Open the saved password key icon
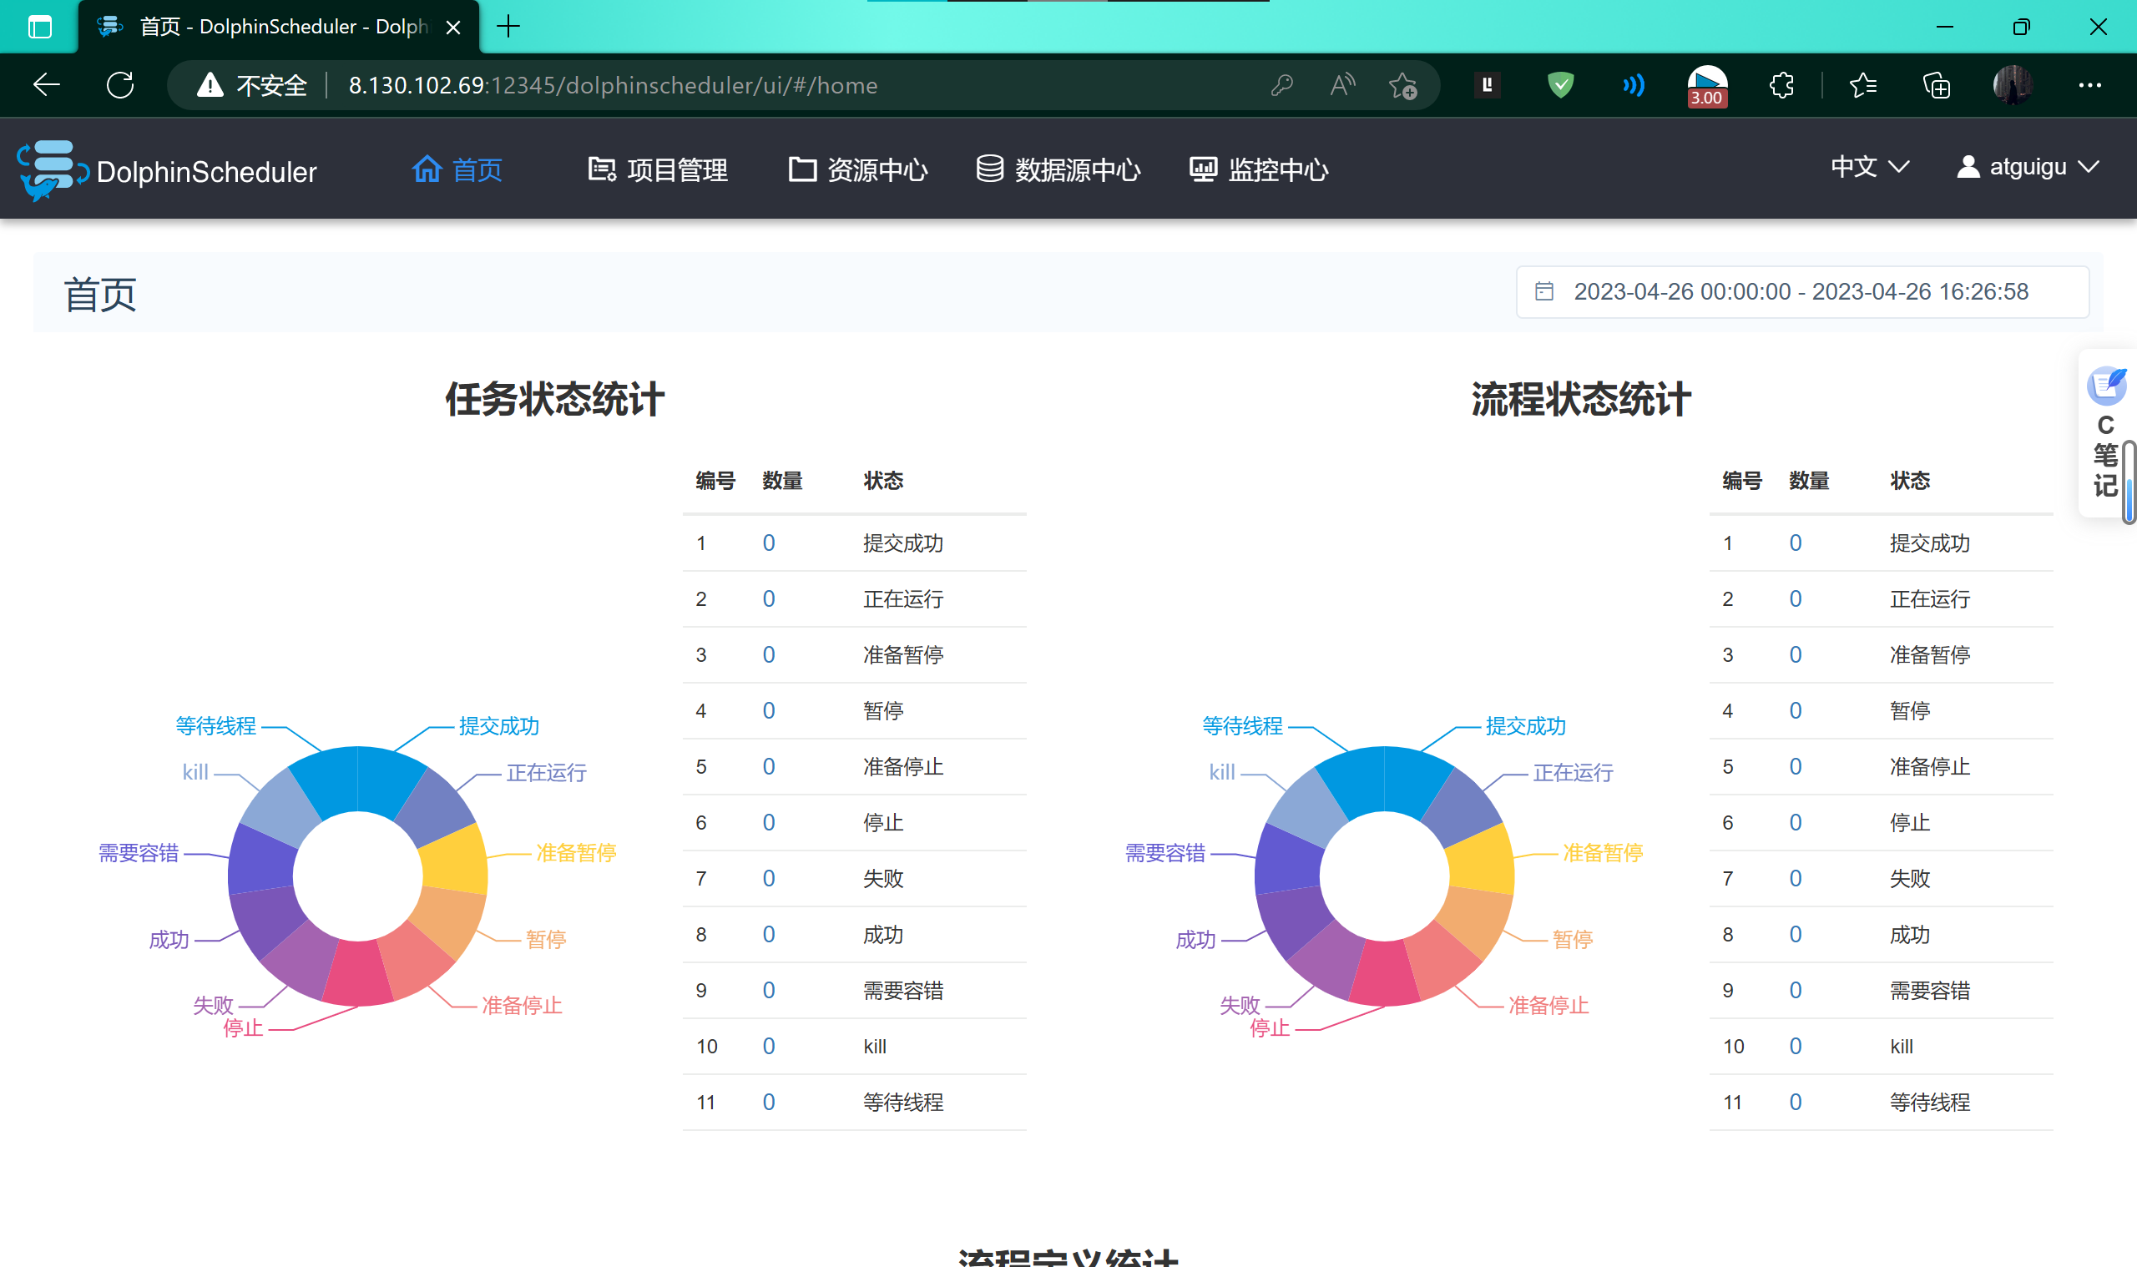 (1281, 85)
